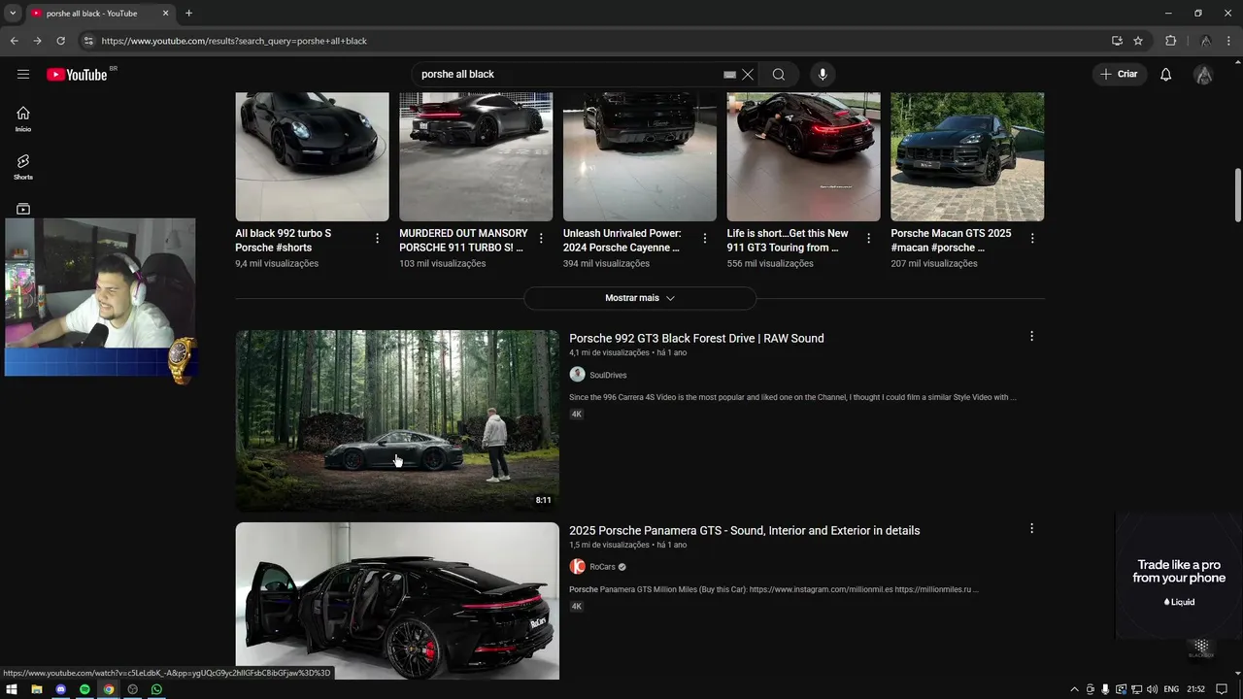Image resolution: width=1243 pixels, height=699 pixels.
Task: Open WhatsApp from the taskbar
Action: point(156,689)
